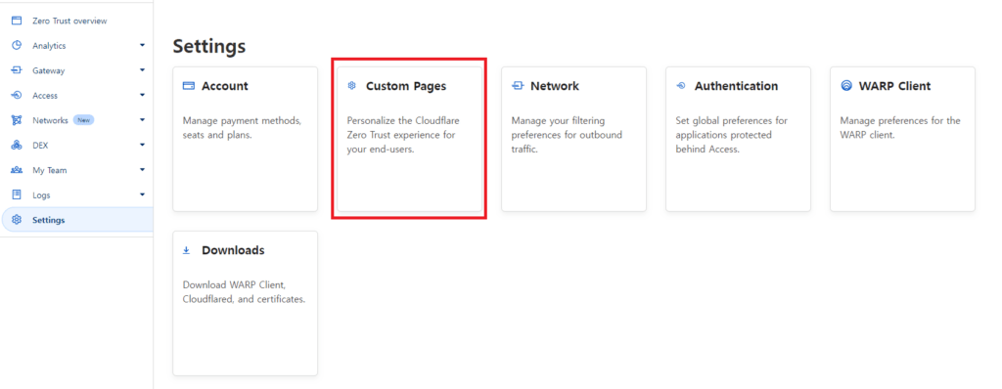
Task: Expand the DEX menu arrow
Action: 142,145
